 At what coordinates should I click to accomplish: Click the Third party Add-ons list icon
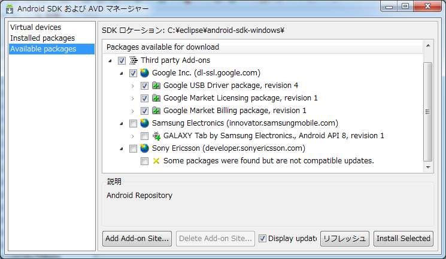134,60
